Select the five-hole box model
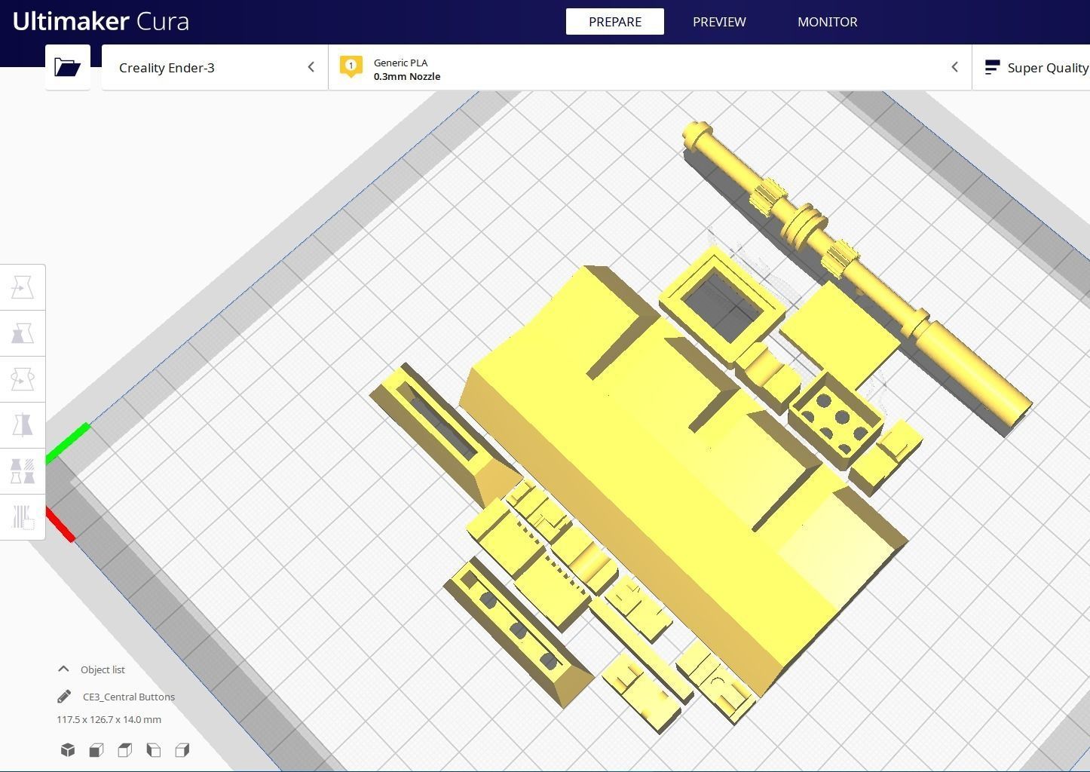This screenshot has height=772, width=1090. [835, 421]
